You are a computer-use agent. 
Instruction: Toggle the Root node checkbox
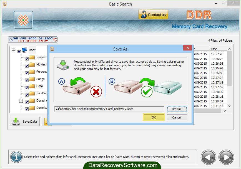coord(19,51)
